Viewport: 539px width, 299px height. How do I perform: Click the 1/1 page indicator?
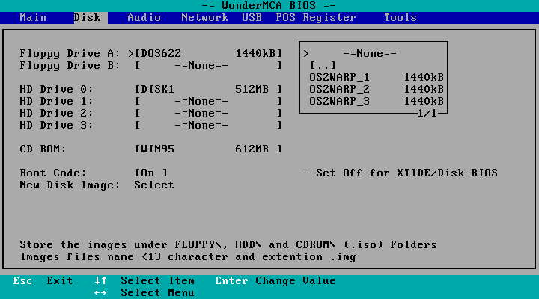tap(427, 114)
